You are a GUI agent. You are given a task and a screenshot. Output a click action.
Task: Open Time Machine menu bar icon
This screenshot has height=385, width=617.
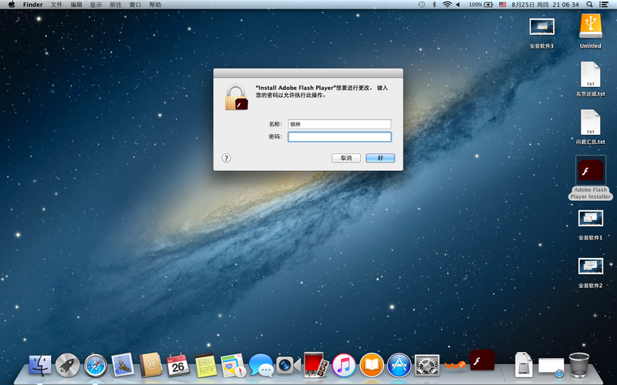pos(421,5)
